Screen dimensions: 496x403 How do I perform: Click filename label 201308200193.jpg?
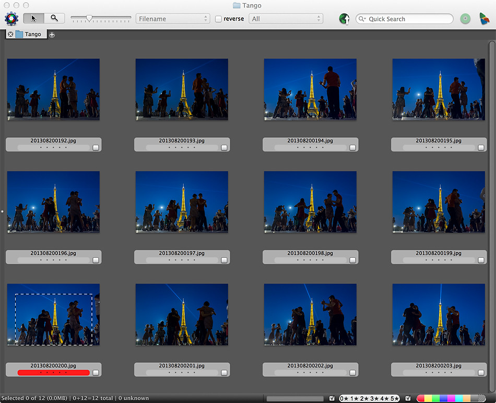182,141
